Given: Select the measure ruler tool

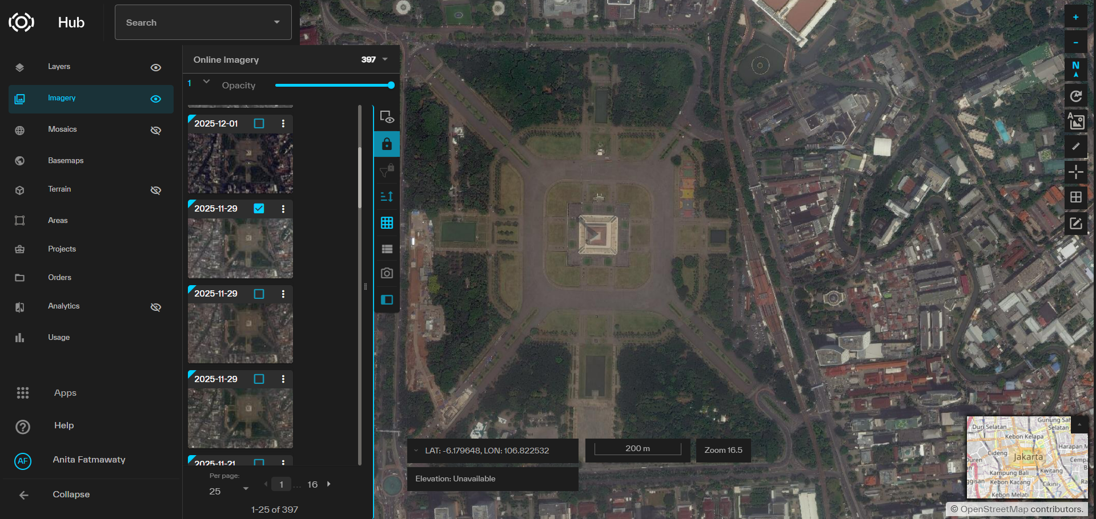Looking at the screenshot, I should tap(1075, 147).
